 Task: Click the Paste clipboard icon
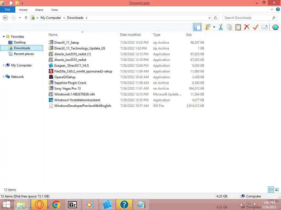coord(238,27)
